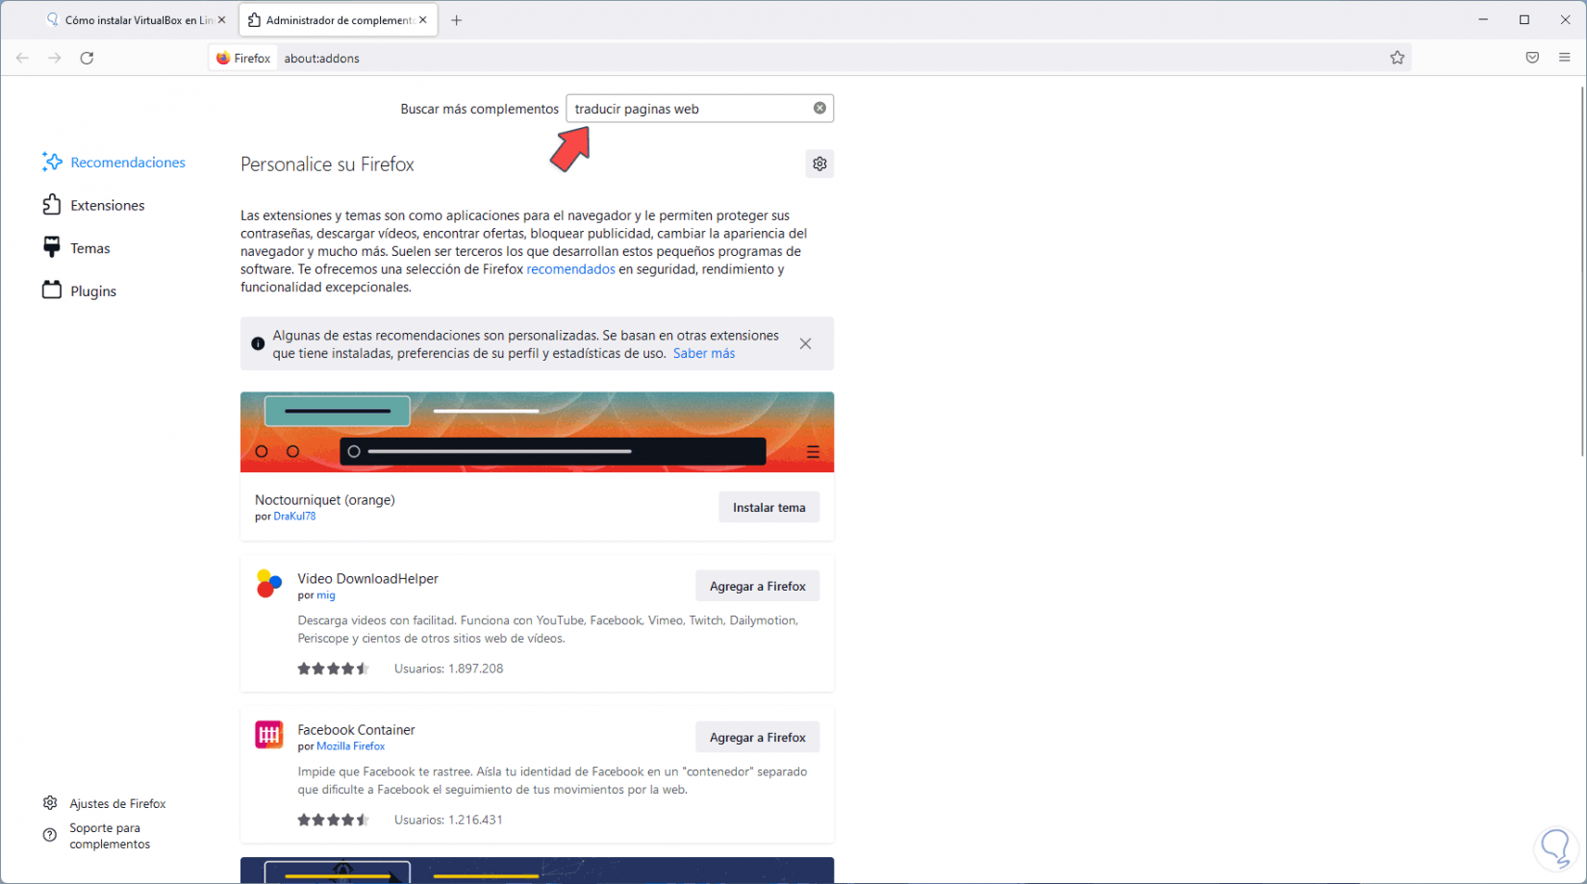Click the Firefox identity icon in address bar
This screenshot has width=1587, height=884.
[x=244, y=58]
